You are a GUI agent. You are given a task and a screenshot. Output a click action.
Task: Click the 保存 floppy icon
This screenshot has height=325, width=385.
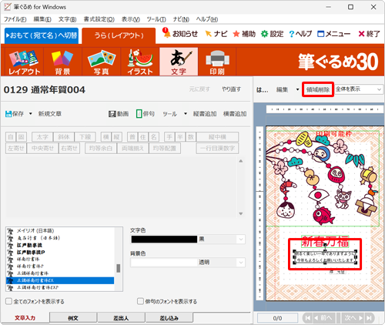tap(8, 114)
